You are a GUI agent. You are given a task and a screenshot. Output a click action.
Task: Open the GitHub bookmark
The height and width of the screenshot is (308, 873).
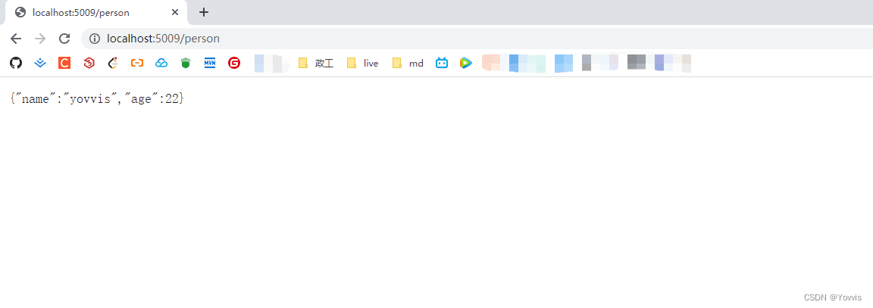tap(16, 63)
